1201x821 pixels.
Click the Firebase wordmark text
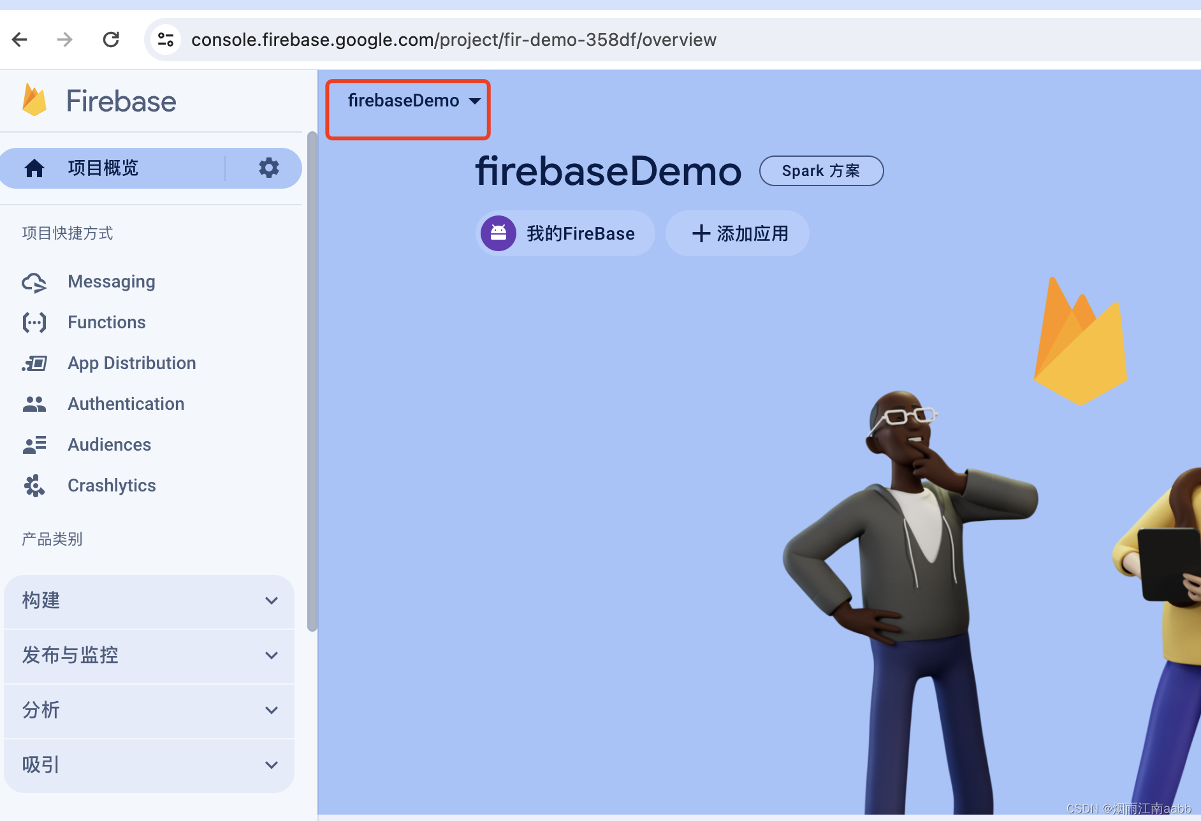point(121,101)
